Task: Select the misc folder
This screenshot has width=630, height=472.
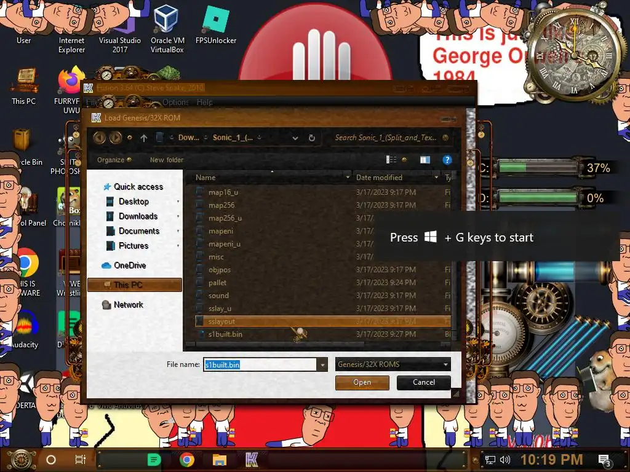Action: 216,257
